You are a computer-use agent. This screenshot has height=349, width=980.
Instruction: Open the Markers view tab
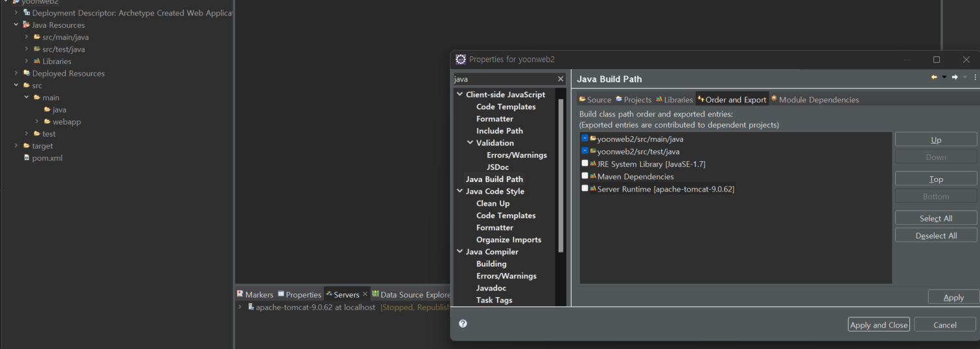255,294
